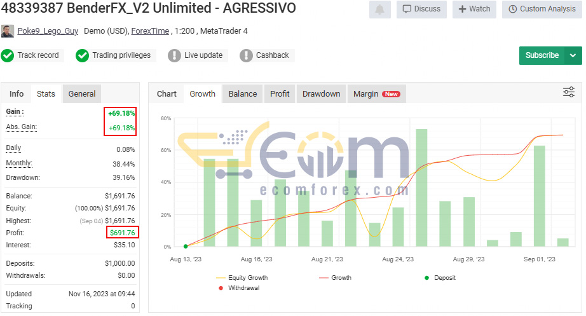
Task: Toggle the Deposit legend entry
Action: (440, 278)
